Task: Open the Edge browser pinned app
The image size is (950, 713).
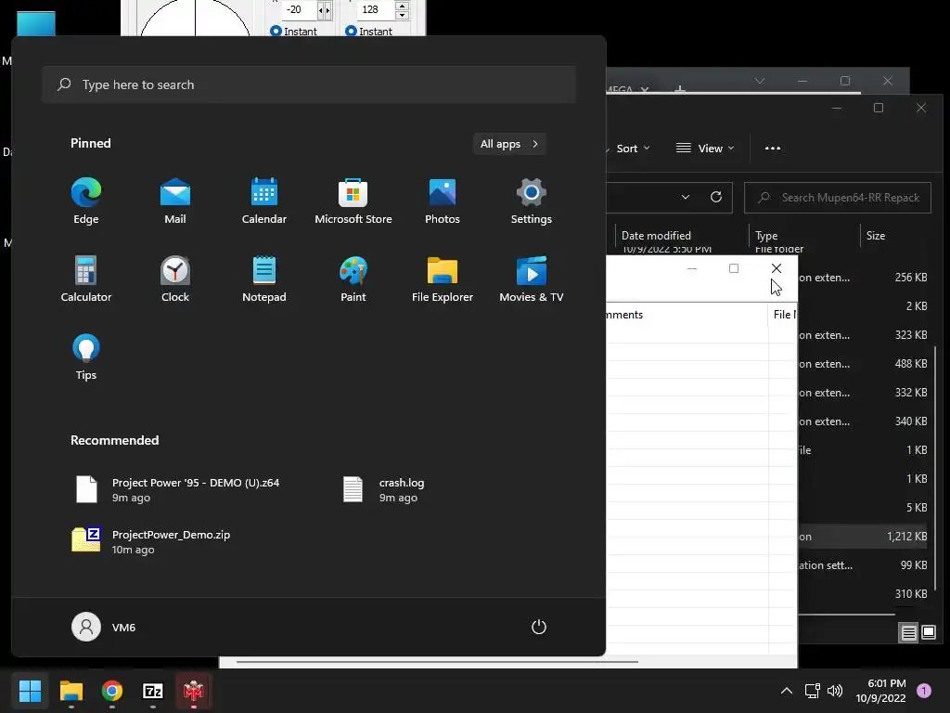Action: coord(86,201)
